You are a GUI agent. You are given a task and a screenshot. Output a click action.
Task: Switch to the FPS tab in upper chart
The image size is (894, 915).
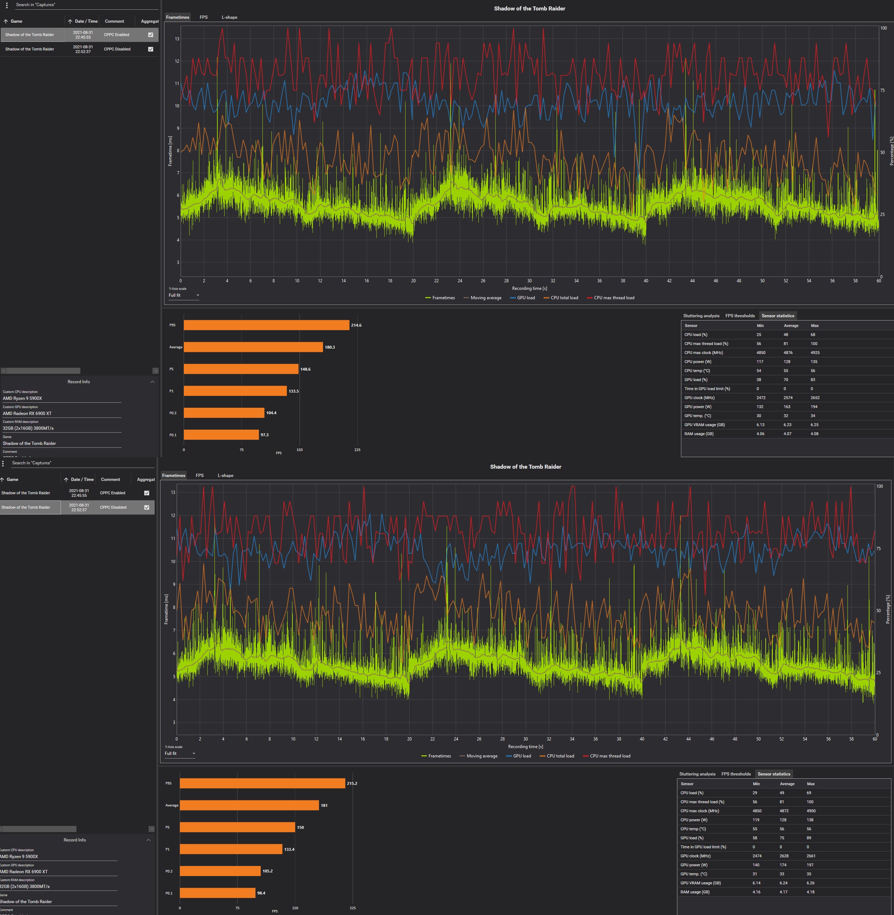[x=203, y=17]
